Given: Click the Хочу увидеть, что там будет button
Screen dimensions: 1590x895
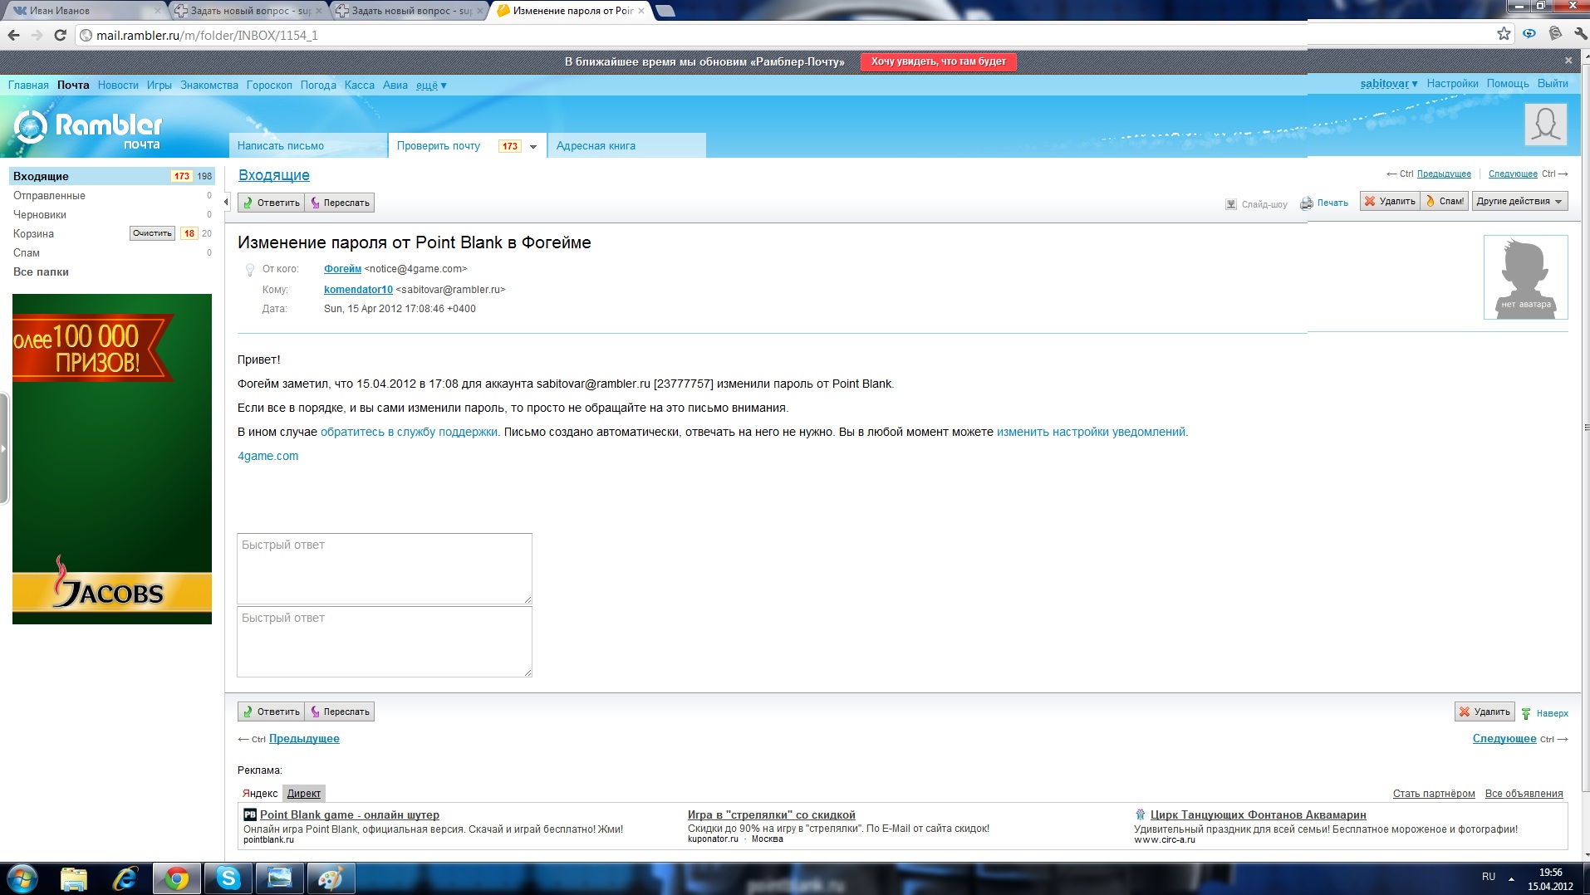Looking at the screenshot, I should click(938, 61).
